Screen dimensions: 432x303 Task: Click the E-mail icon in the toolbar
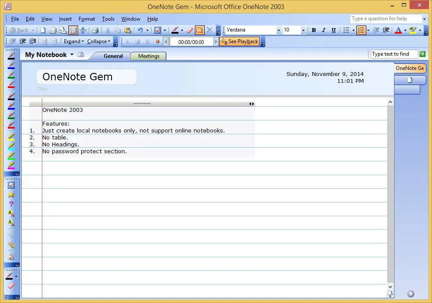[x=53, y=30]
